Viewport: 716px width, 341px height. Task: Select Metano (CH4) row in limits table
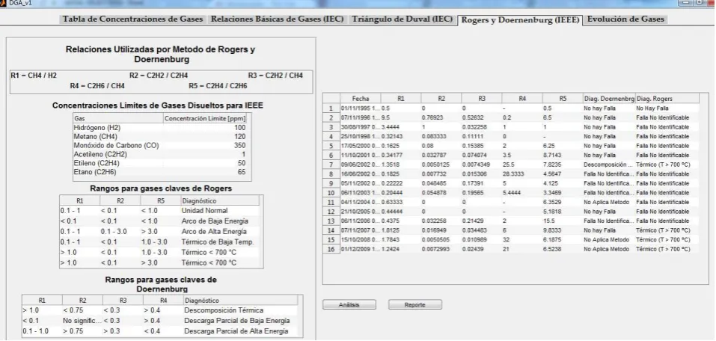coord(160,137)
